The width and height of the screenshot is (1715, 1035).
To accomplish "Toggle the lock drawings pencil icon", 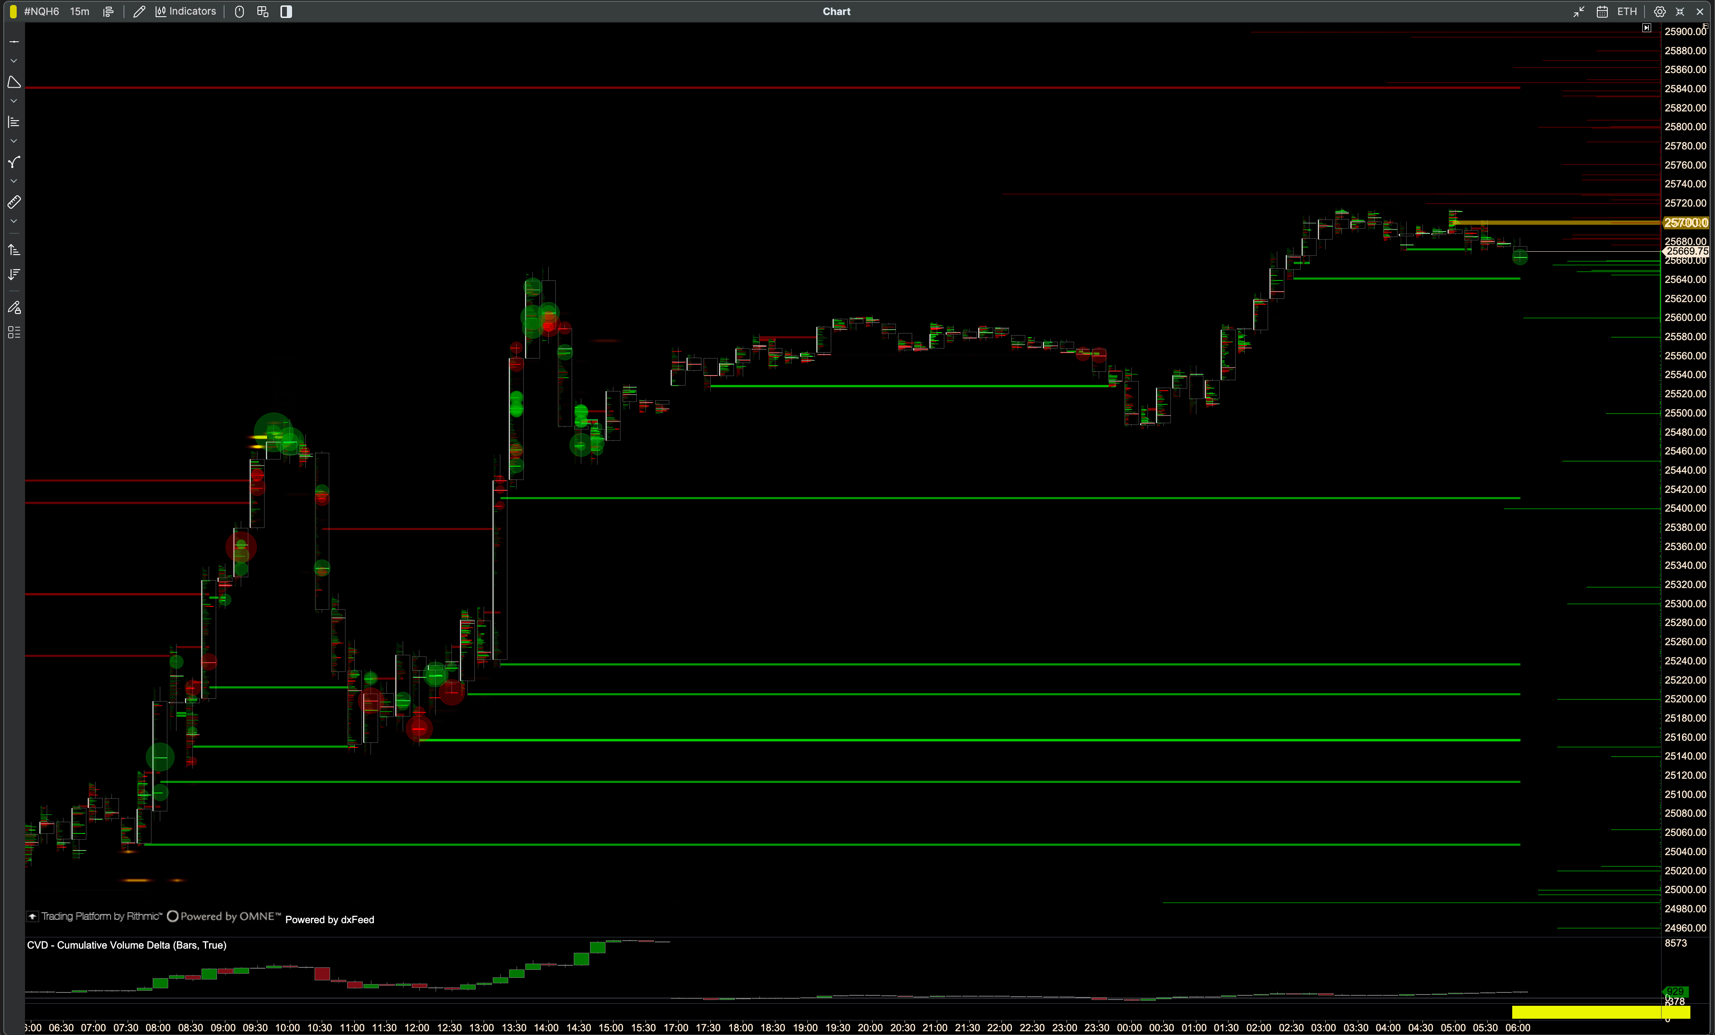I will point(14,308).
